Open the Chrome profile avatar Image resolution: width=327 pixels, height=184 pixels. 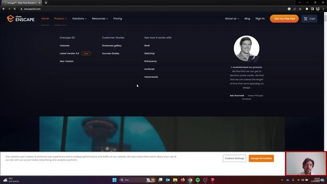point(318,9)
